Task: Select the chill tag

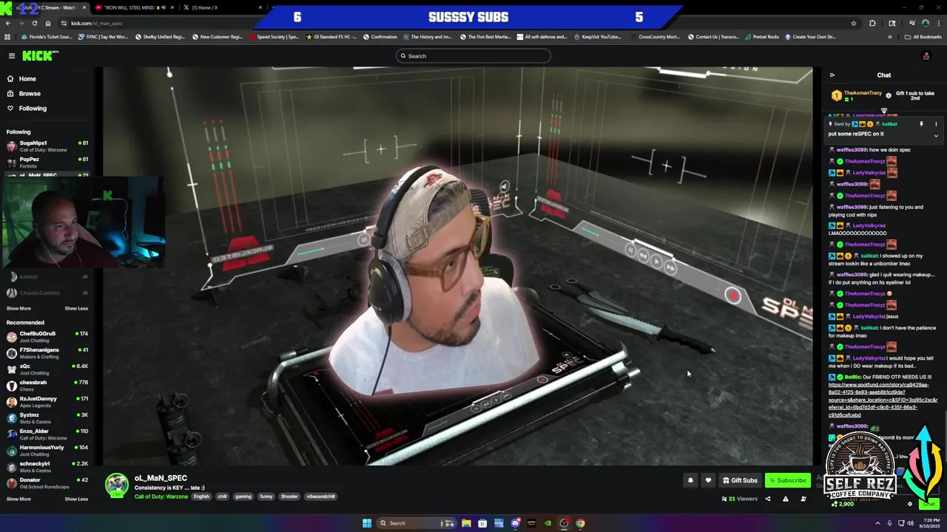Action: pos(222,497)
